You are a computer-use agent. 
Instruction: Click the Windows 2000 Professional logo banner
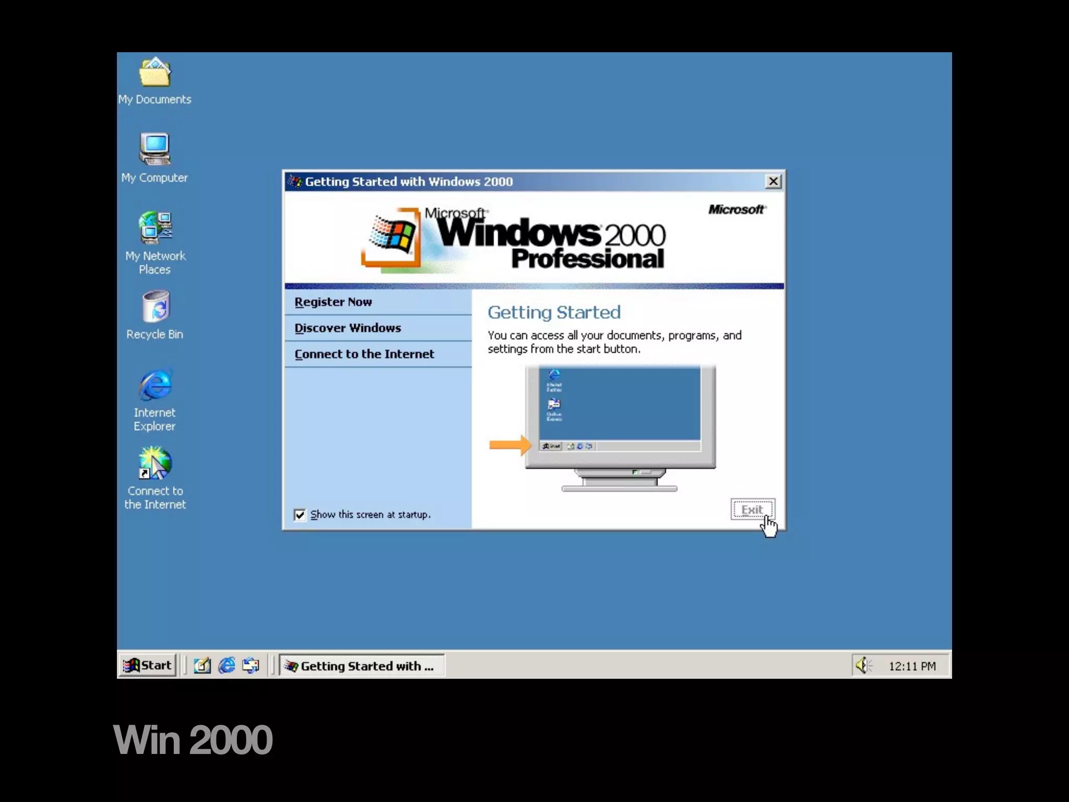click(x=514, y=240)
